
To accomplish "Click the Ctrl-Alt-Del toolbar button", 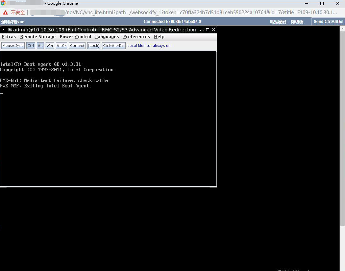I will (114, 46).
